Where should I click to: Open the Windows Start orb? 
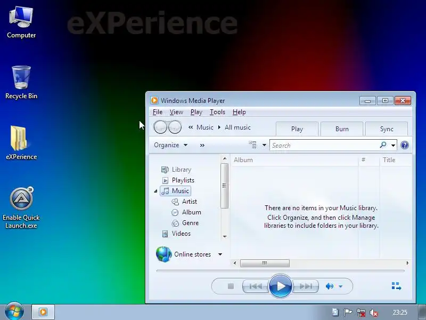coord(14,311)
